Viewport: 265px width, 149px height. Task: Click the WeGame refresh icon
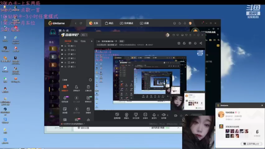coord(81,23)
